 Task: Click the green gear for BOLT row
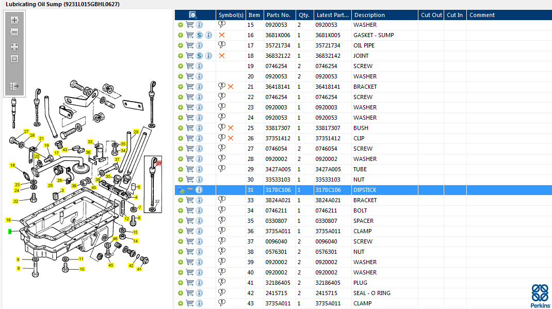click(181, 210)
